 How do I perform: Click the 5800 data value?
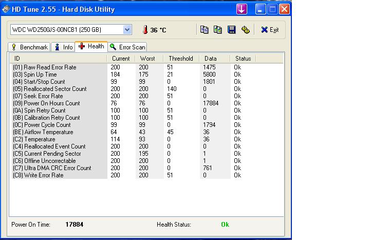click(x=209, y=75)
